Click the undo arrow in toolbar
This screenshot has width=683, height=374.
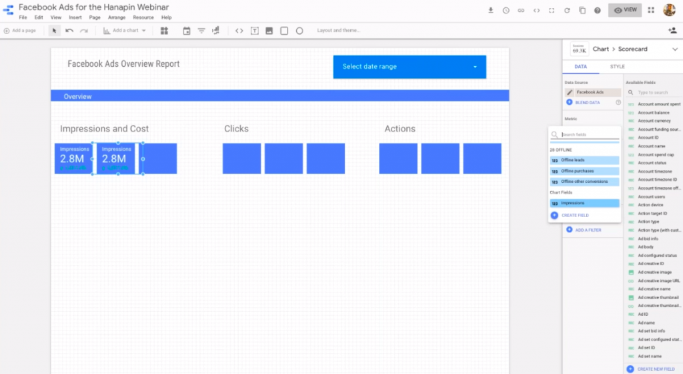tap(69, 31)
